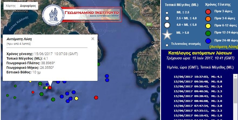Select catalog entry 09:50:42 ML 2.4
238x120 pixels.
coord(198,87)
